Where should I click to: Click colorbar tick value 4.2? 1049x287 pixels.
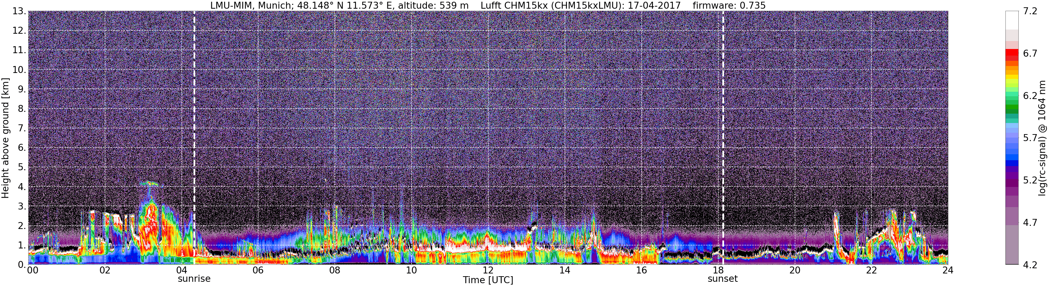point(1031,265)
